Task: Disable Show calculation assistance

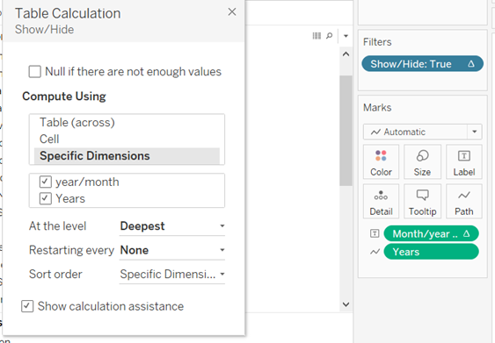Action: 27,306
